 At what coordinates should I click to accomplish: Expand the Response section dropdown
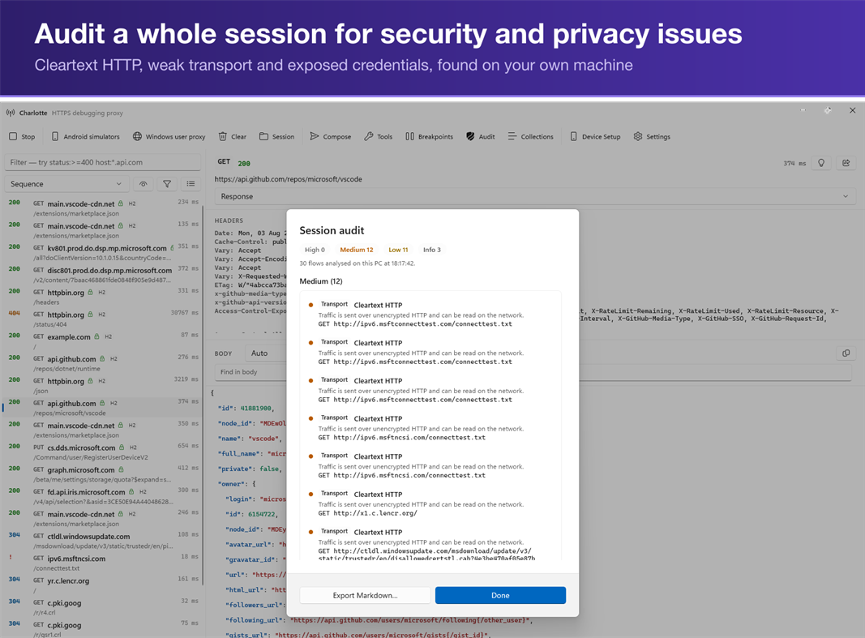pyautogui.click(x=534, y=196)
